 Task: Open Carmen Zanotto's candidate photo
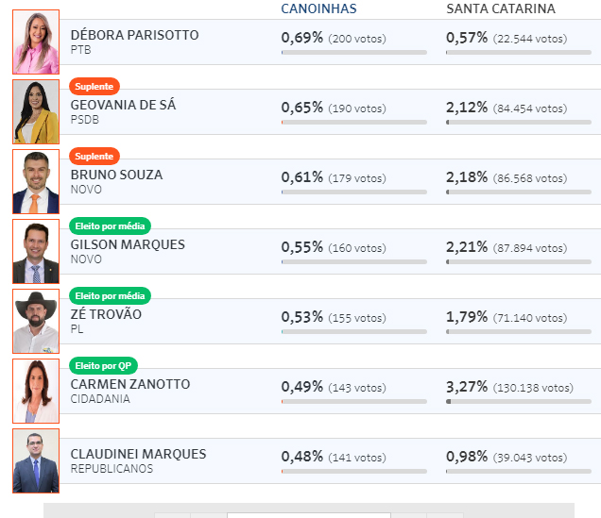[36, 391]
